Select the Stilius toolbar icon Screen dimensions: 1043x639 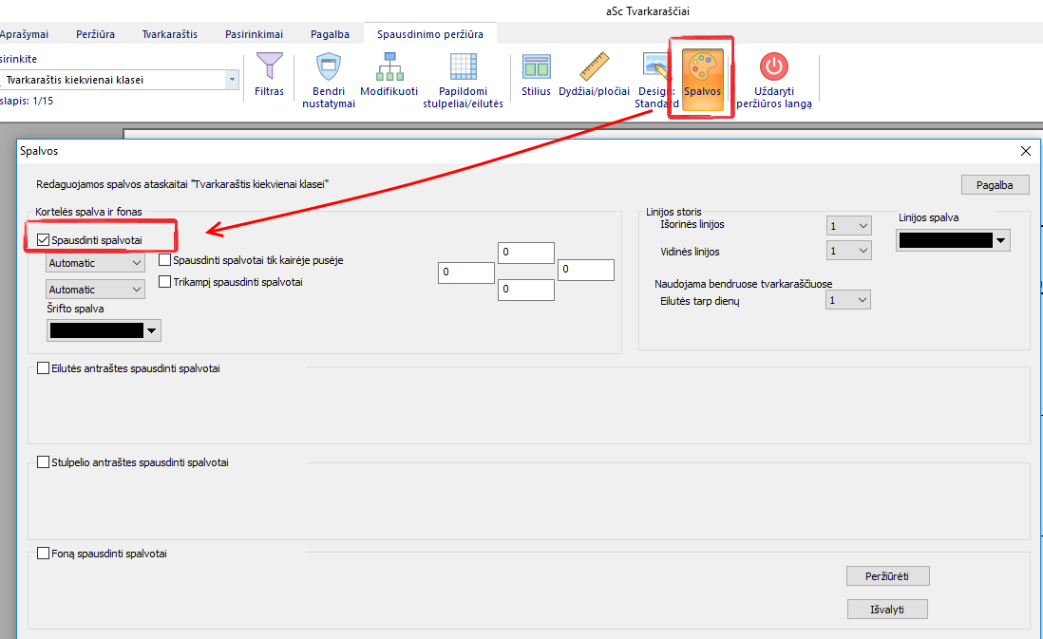[536, 68]
